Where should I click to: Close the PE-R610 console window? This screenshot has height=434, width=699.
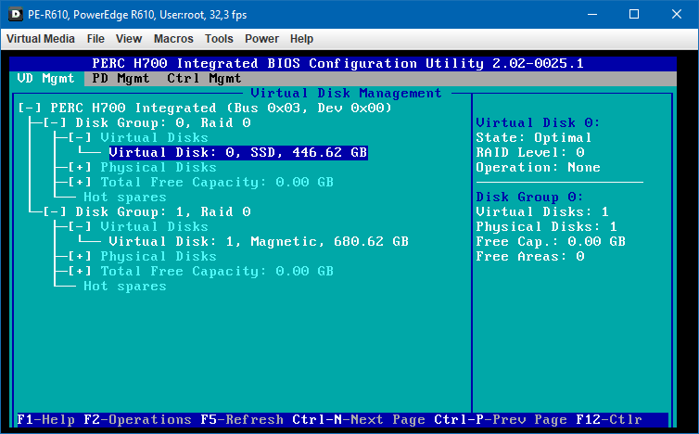click(x=676, y=14)
